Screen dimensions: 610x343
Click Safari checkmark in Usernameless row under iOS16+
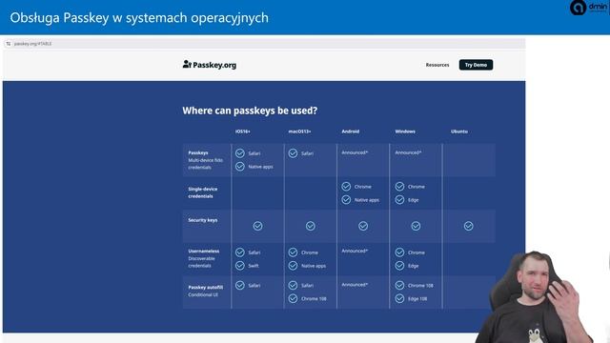240,252
